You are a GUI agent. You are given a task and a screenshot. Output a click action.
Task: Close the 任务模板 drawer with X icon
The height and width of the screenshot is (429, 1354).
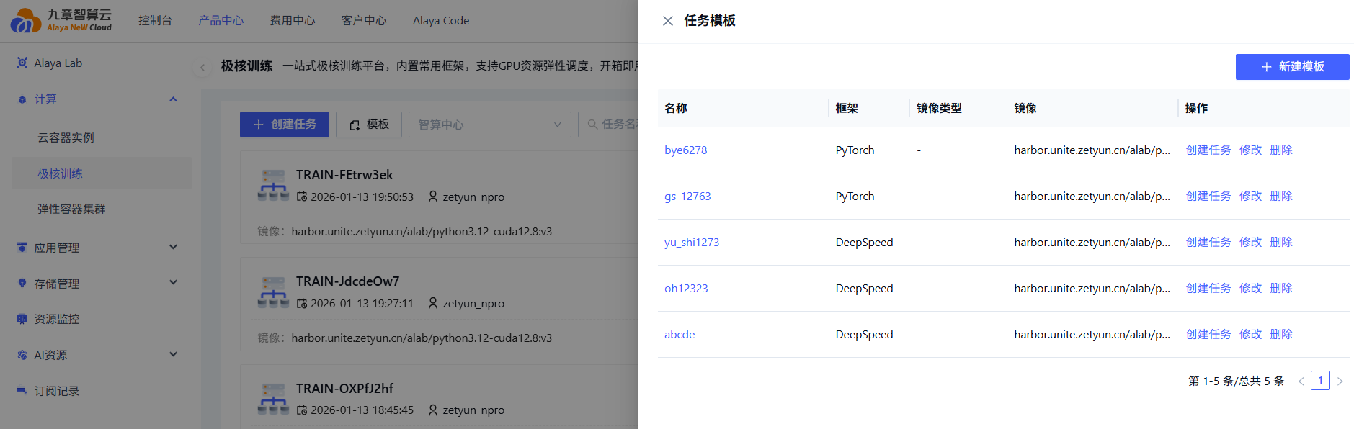click(668, 21)
